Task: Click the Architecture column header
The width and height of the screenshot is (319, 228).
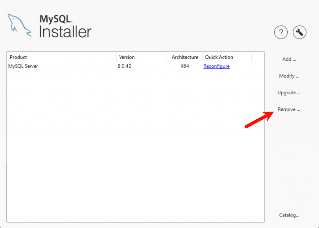Action: 185,57
